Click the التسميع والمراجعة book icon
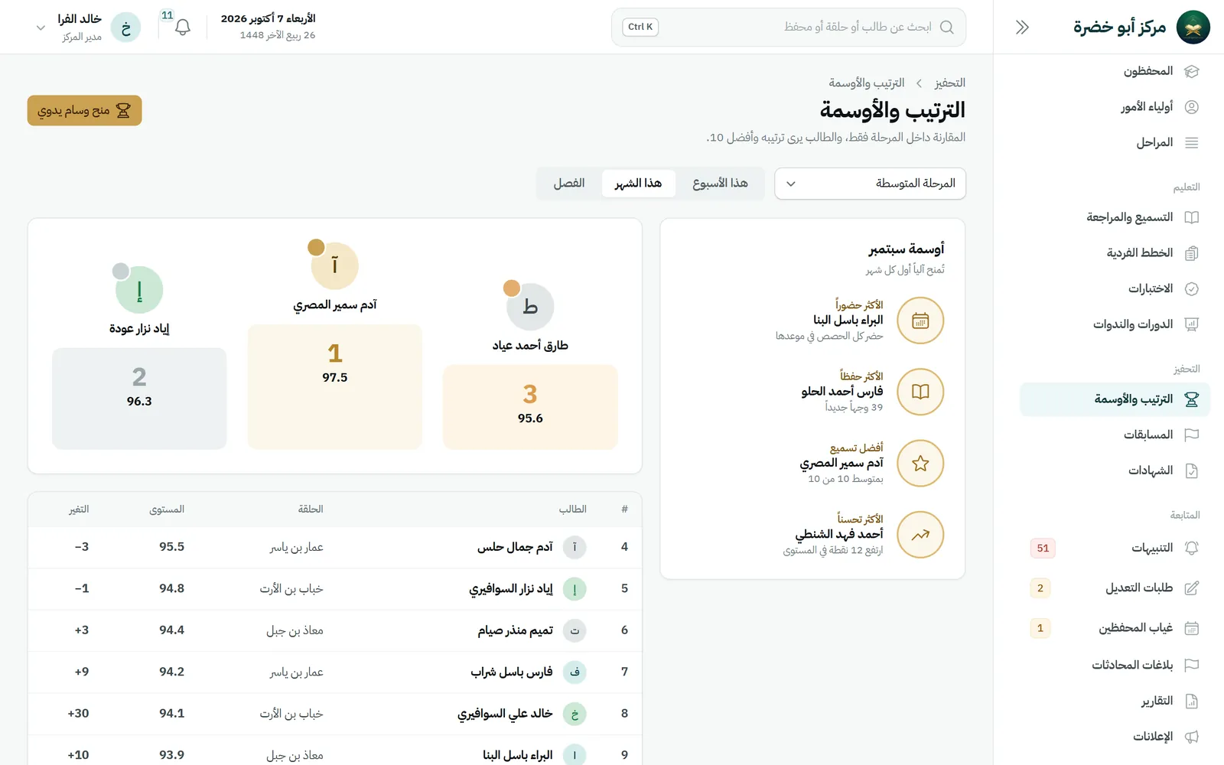 (1191, 217)
